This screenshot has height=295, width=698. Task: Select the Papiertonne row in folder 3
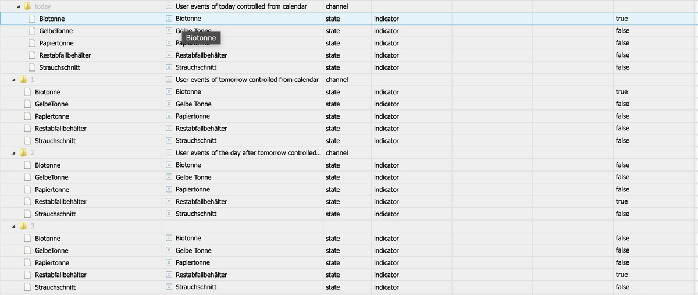point(349,263)
